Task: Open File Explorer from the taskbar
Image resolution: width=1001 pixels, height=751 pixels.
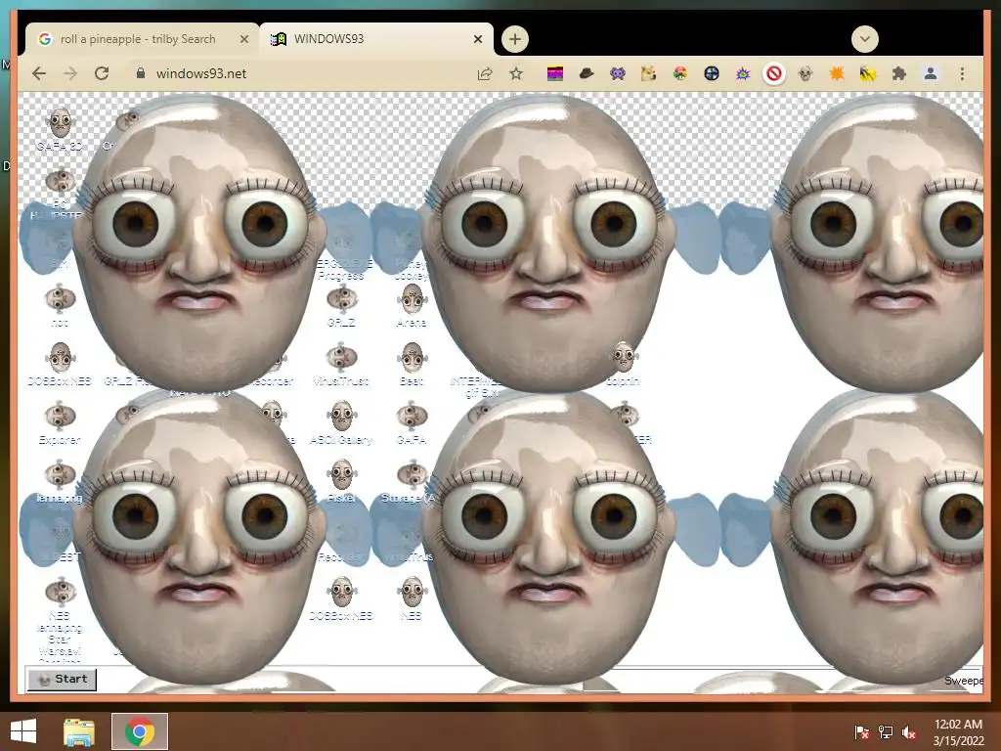Action: point(79,731)
